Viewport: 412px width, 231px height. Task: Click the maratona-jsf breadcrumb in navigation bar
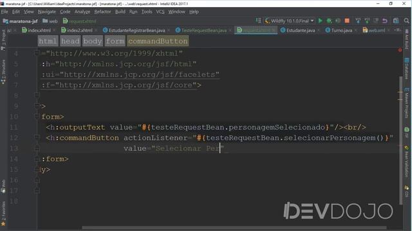21,21
